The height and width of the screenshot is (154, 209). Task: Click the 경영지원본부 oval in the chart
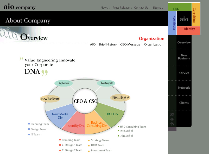point(120,98)
